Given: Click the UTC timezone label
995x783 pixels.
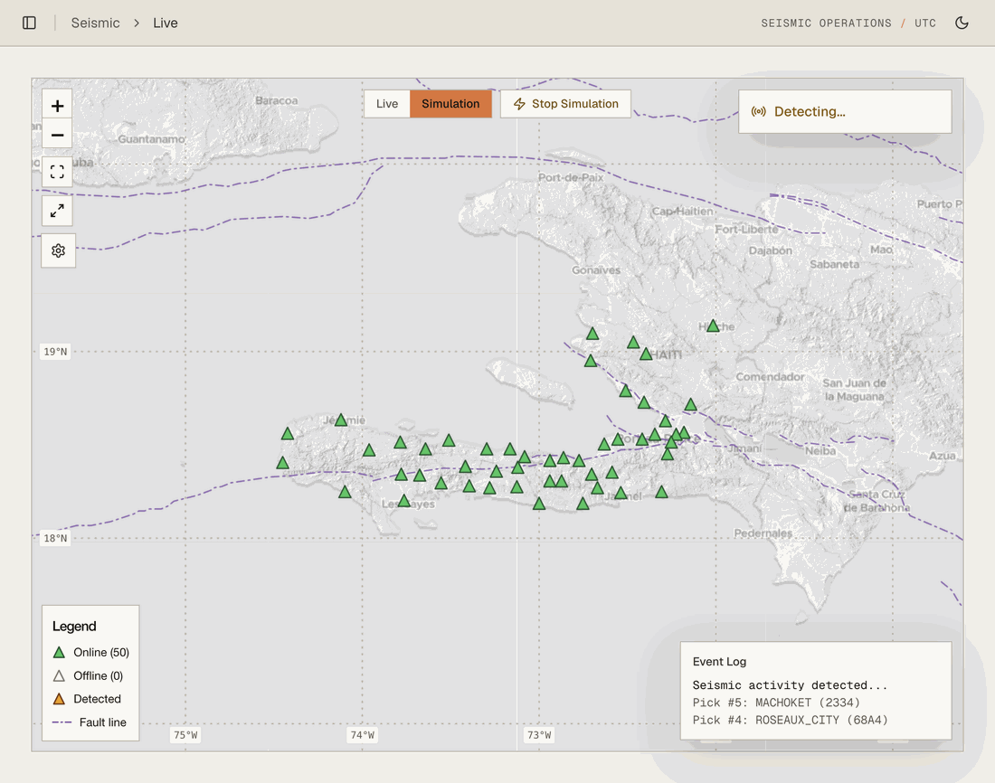Looking at the screenshot, I should (925, 23).
